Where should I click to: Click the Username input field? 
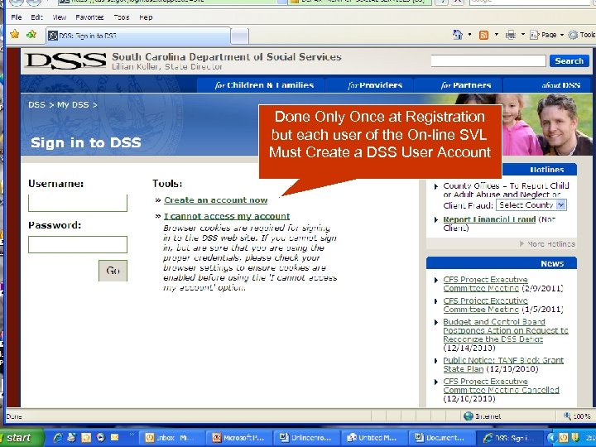click(78, 203)
